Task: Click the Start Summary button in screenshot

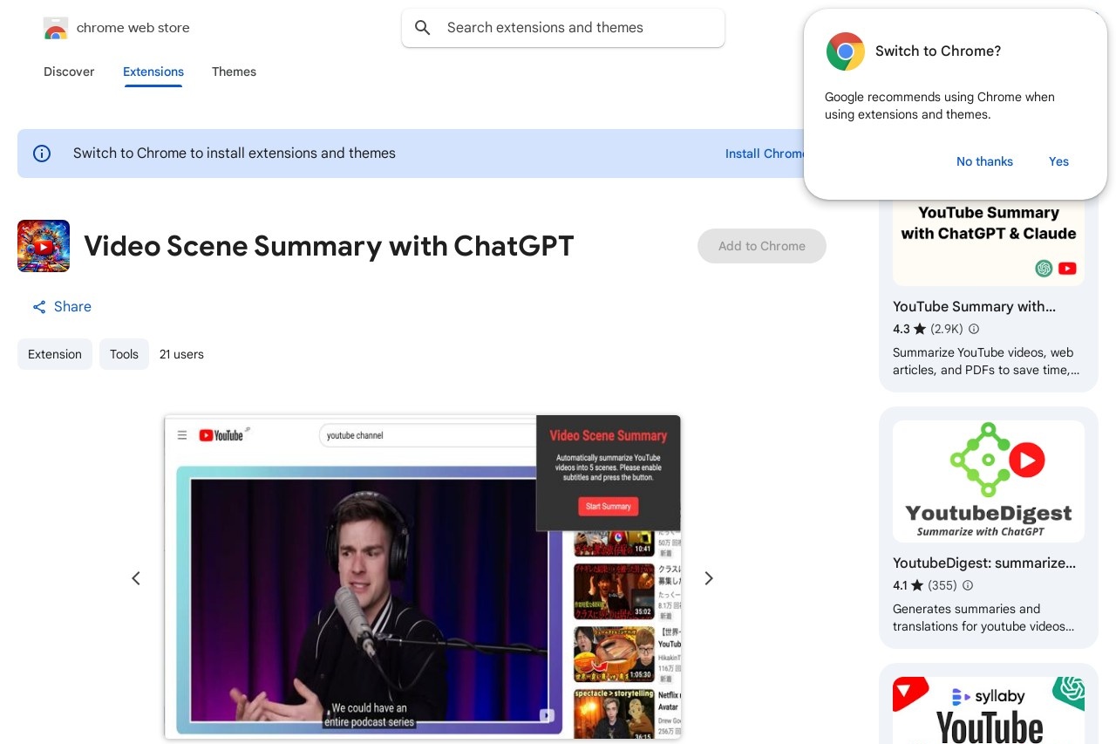Action: click(608, 507)
